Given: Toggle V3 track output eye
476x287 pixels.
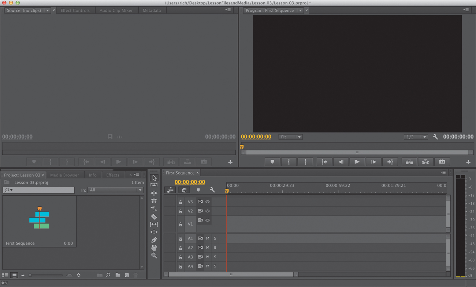Looking at the screenshot, I should 208,202.
